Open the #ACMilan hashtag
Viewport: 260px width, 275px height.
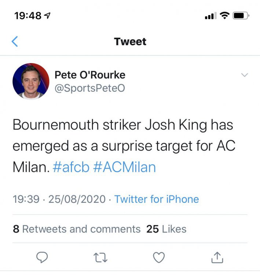point(125,167)
